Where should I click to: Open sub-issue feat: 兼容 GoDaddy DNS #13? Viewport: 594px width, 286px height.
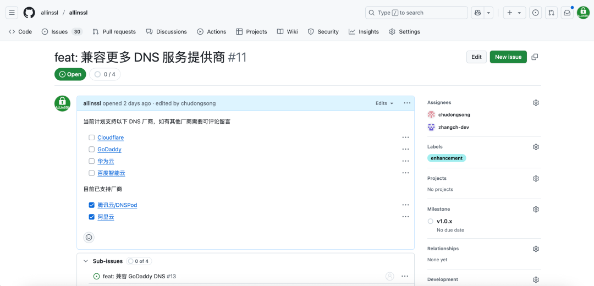click(x=139, y=276)
